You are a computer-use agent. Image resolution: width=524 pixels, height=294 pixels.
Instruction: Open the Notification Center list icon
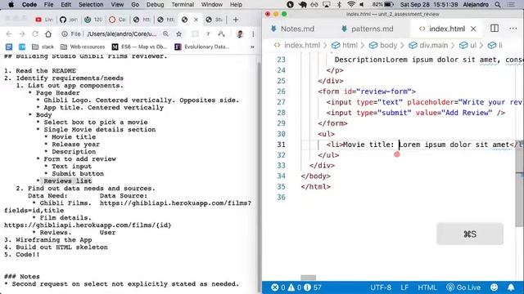[511, 5]
